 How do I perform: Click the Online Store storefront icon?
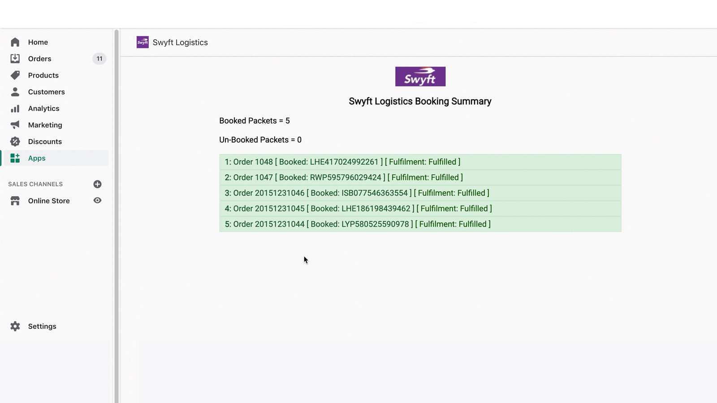pyautogui.click(x=15, y=201)
